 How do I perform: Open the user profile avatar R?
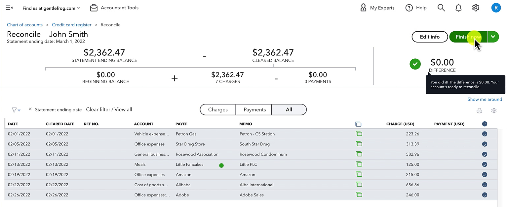pos(496,8)
